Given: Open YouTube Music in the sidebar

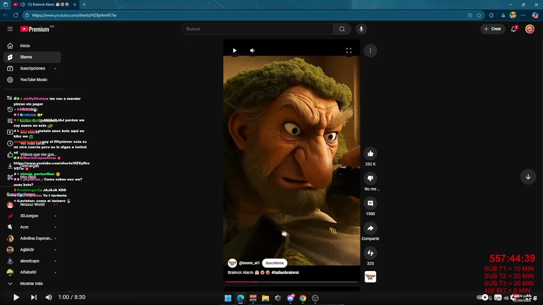Looking at the screenshot, I should tap(32, 80).
